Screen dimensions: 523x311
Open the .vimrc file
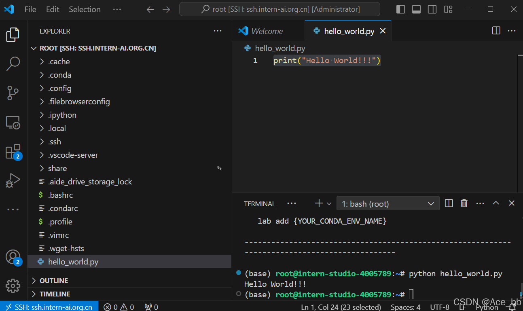tap(129, 235)
